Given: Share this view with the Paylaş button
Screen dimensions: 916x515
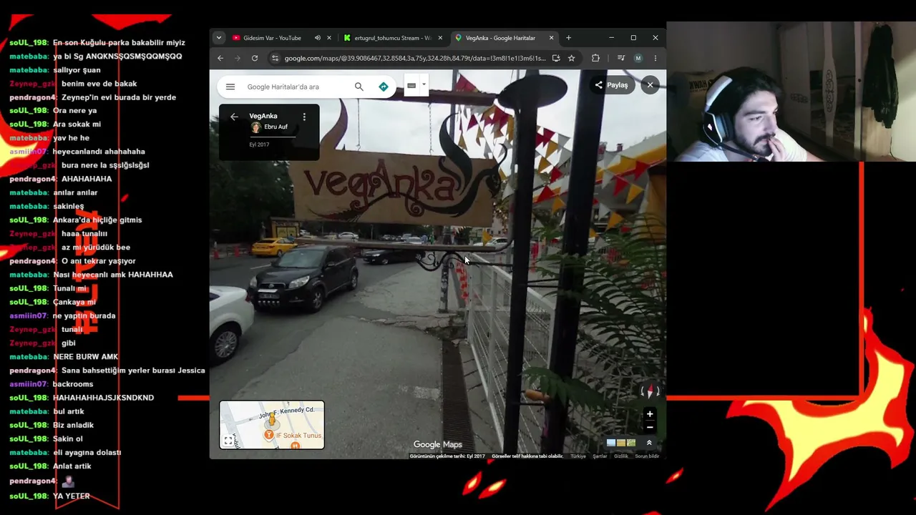Looking at the screenshot, I should pyautogui.click(x=610, y=85).
